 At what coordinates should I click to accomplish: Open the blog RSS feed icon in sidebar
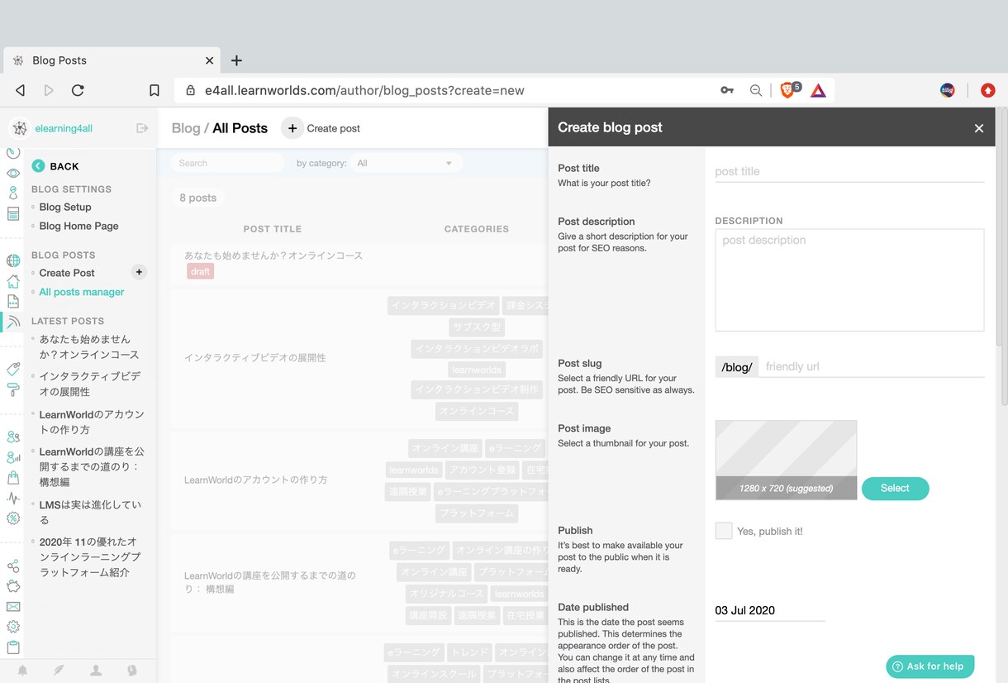point(13,322)
